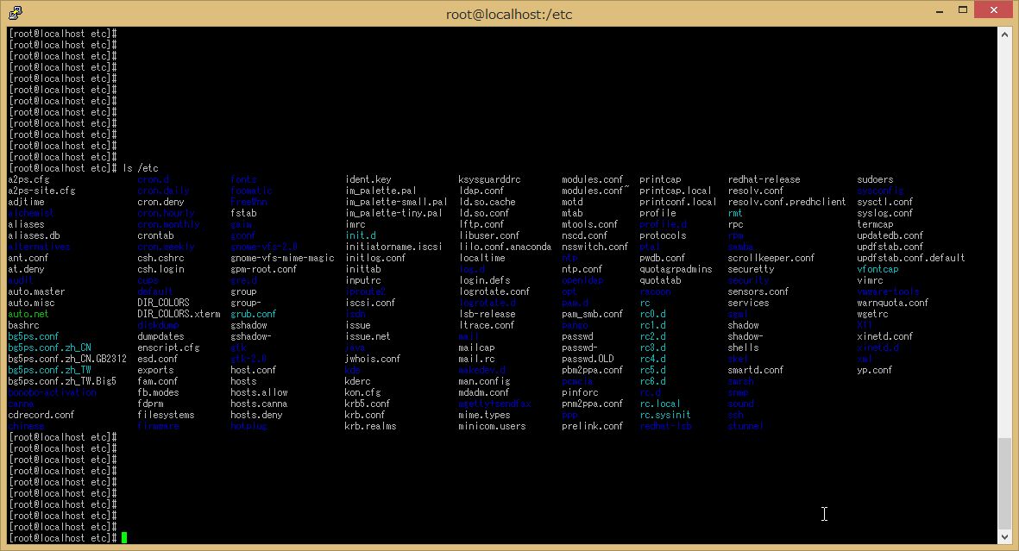Select the redhat-release filename
This screenshot has width=1019, height=551.
(x=764, y=179)
